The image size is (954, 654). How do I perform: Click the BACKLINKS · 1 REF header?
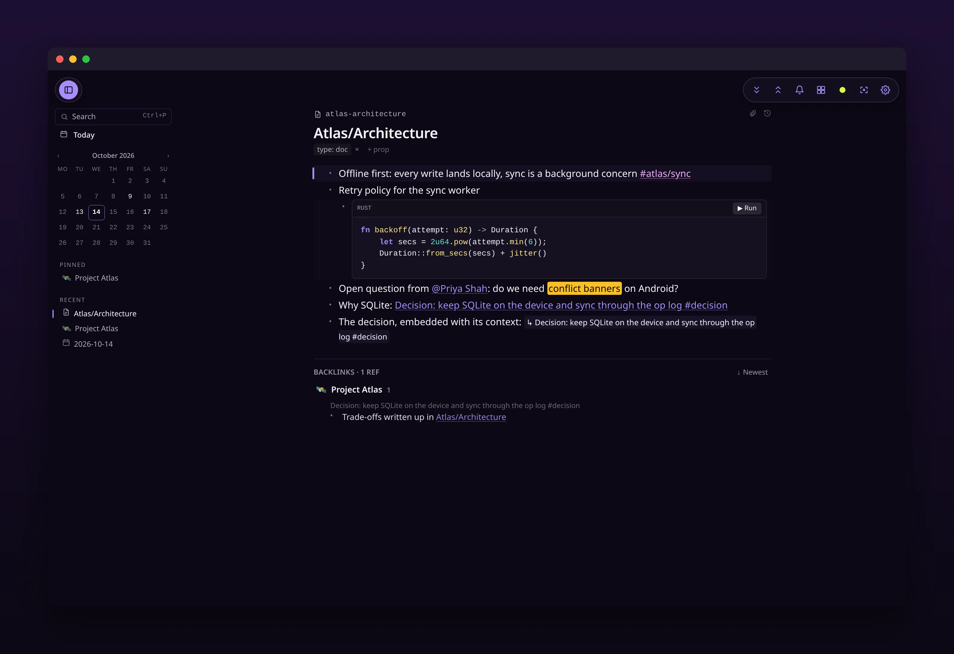pos(346,372)
